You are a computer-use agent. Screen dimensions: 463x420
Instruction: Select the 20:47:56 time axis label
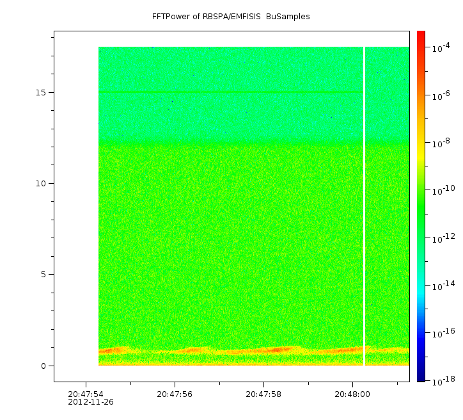click(x=175, y=394)
